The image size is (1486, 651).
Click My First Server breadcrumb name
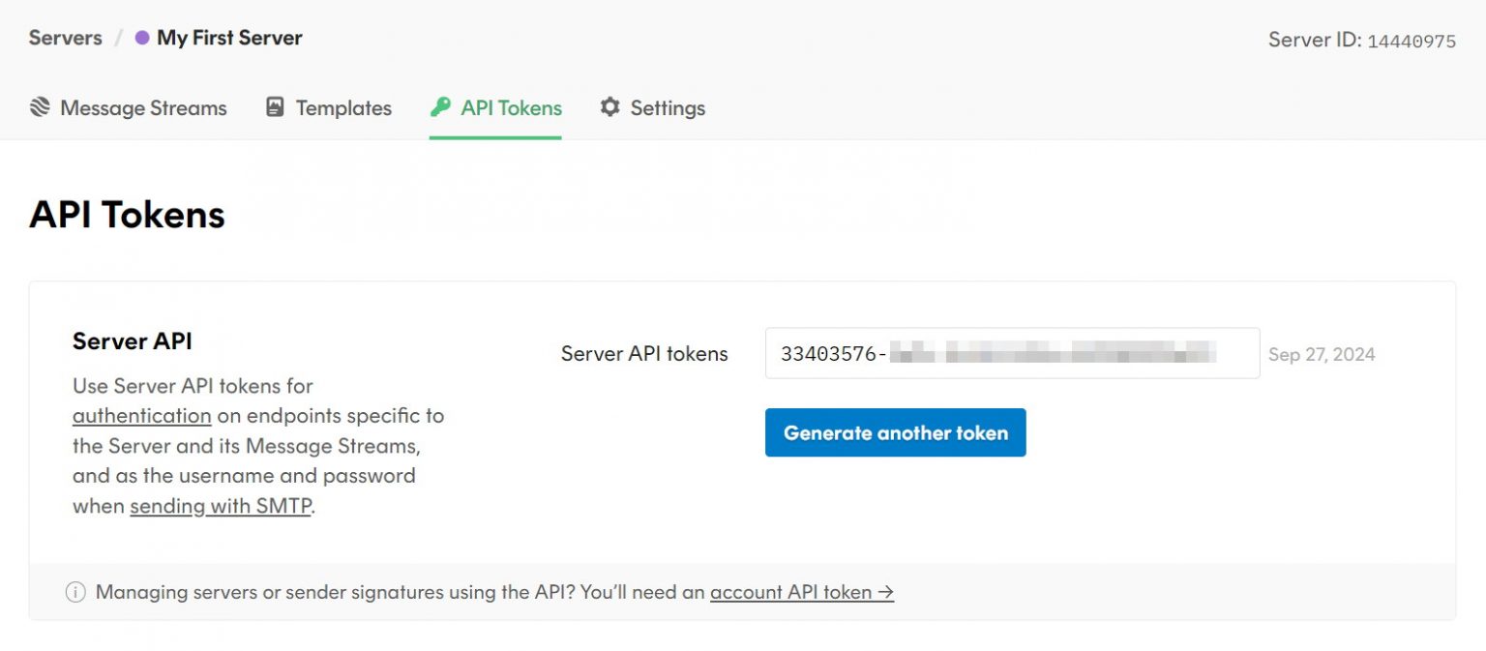click(x=229, y=38)
